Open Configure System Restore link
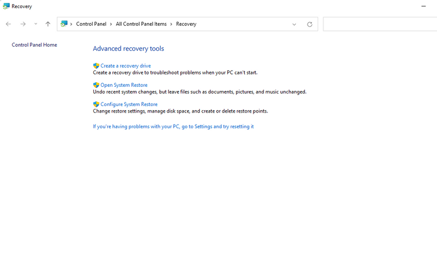 tap(129, 104)
